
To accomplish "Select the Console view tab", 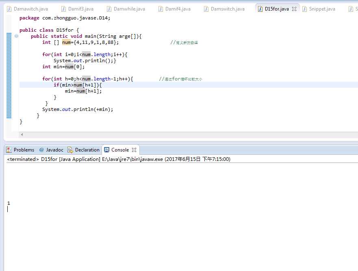I will coord(120,150).
